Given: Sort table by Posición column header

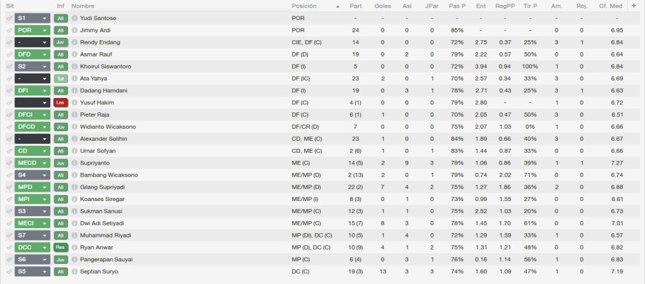Looking at the screenshot, I should tap(304, 6).
